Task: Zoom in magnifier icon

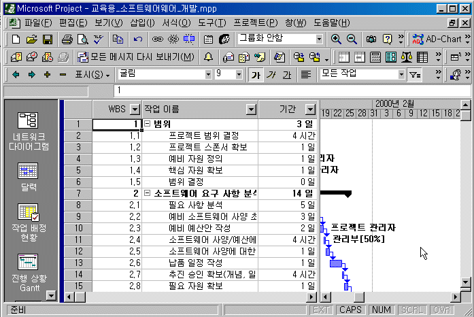Action: click(336, 39)
